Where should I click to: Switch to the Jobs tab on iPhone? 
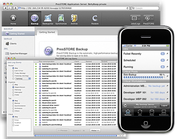point(140,112)
